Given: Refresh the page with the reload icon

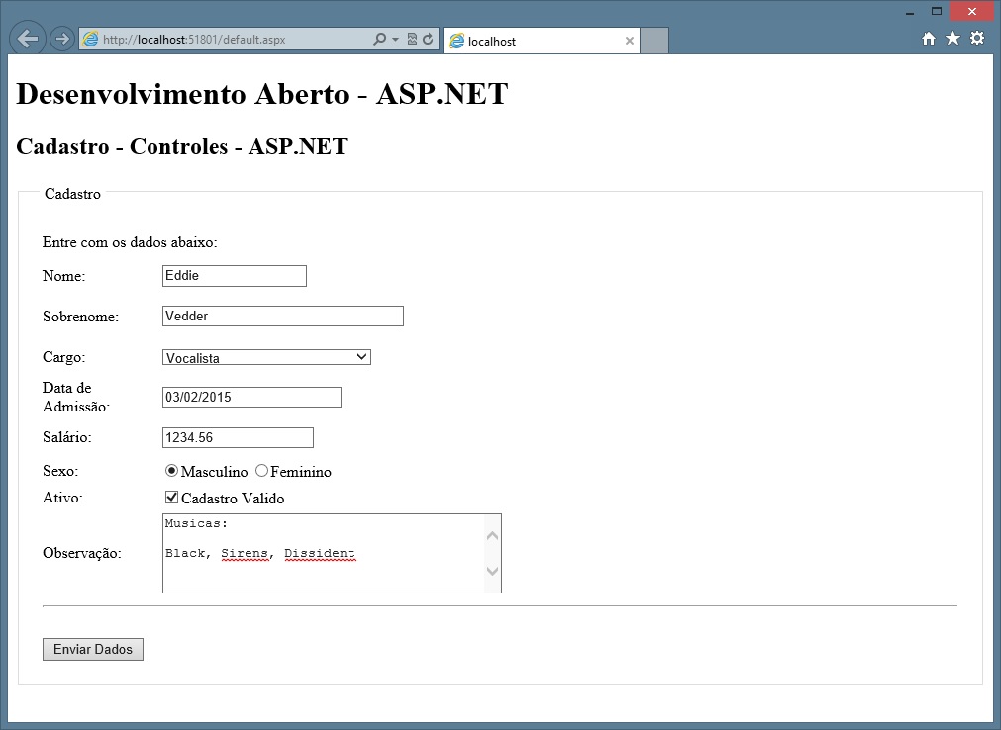Looking at the screenshot, I should coord(428,40).
